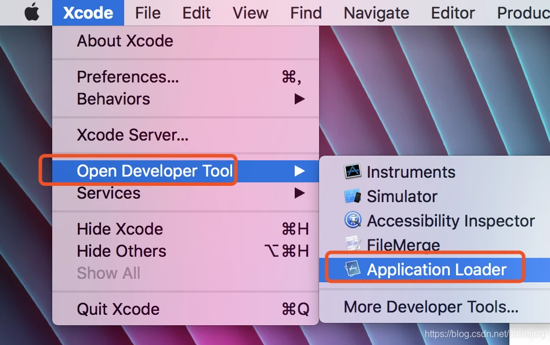
Task: Expand the Open Developer Tool arrow
Action: [299, 171]
